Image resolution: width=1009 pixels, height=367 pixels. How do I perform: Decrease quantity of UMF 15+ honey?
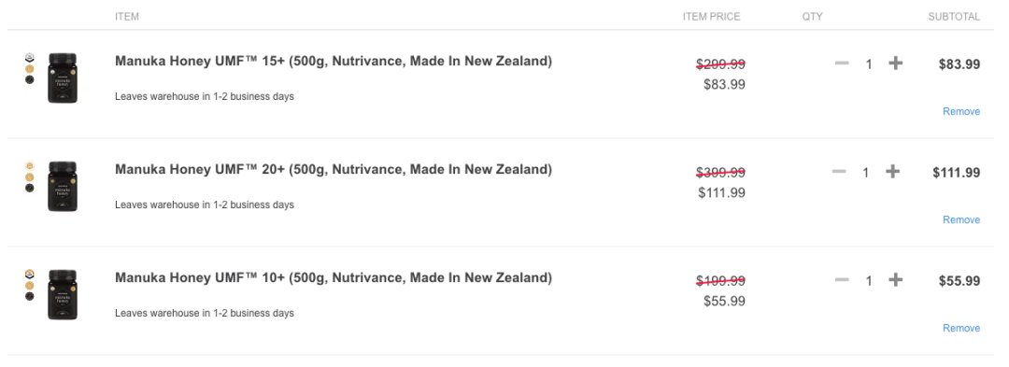842,63
